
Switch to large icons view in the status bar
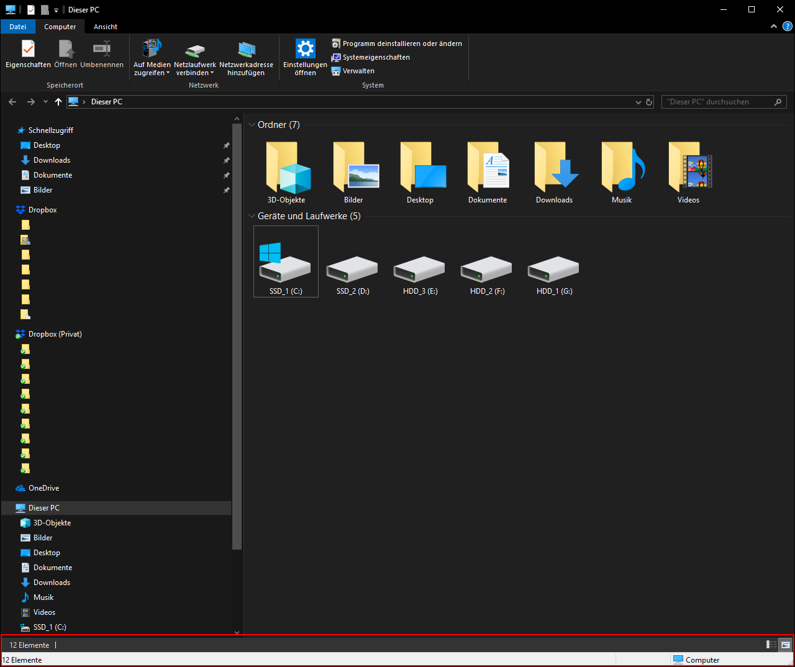coord(786,645)
